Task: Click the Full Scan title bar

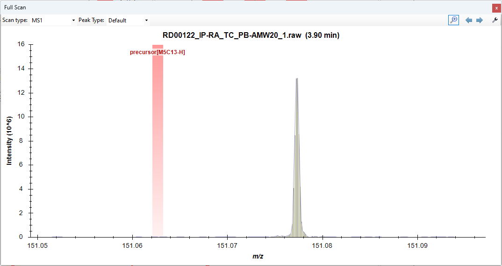Action: pos(234,7)
